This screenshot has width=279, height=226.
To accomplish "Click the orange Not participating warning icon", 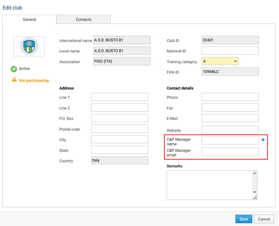I will [x=14, y=79].
